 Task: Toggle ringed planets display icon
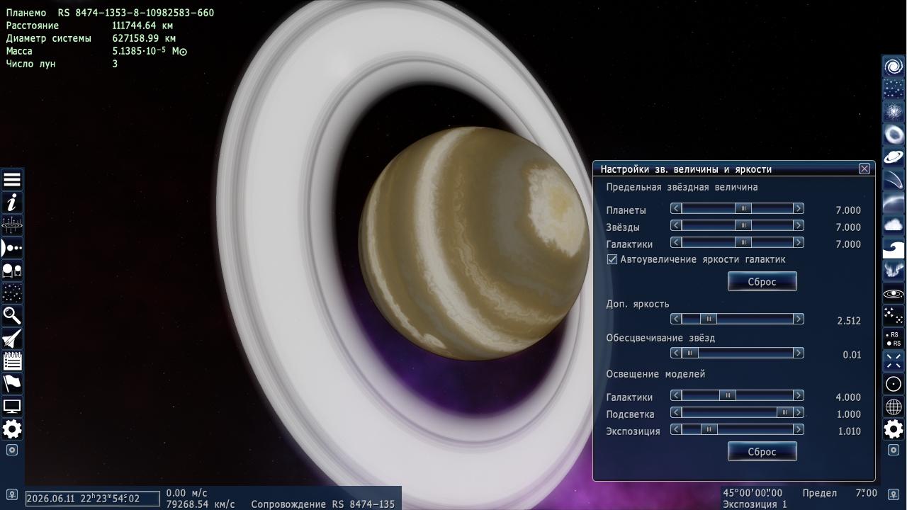(x=894, y=157)
